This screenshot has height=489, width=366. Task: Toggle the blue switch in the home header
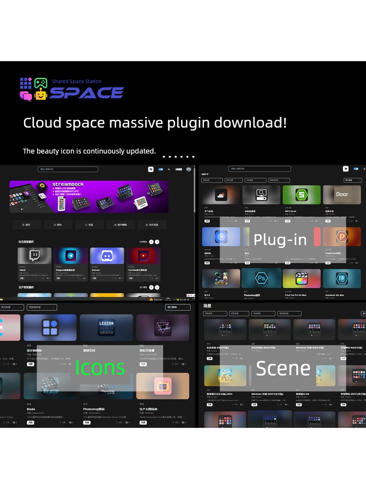click(x=161, y=169)
